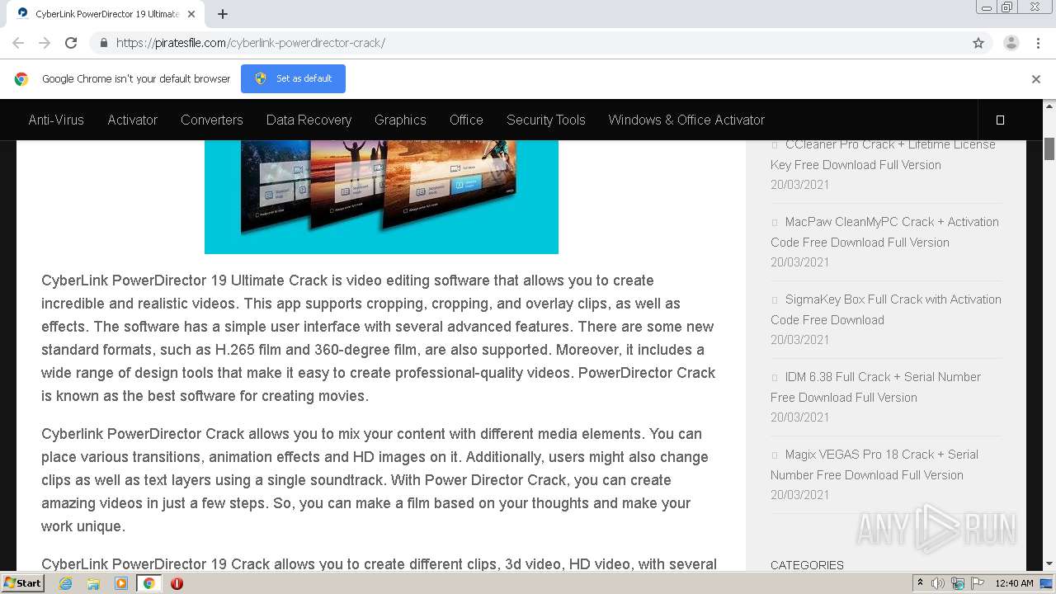The width and height of the screenshot is (1056, 594).
Task: Close the CyberLink PowerDirector tab
Action: (x=191, y=14)
